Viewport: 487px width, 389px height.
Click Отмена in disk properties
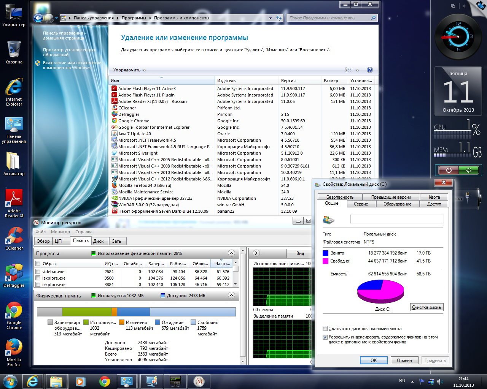pyautogui.click(x=404, y=361)
